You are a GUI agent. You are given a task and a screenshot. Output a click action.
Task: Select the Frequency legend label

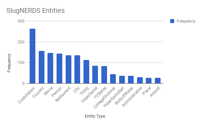[186, 21]
